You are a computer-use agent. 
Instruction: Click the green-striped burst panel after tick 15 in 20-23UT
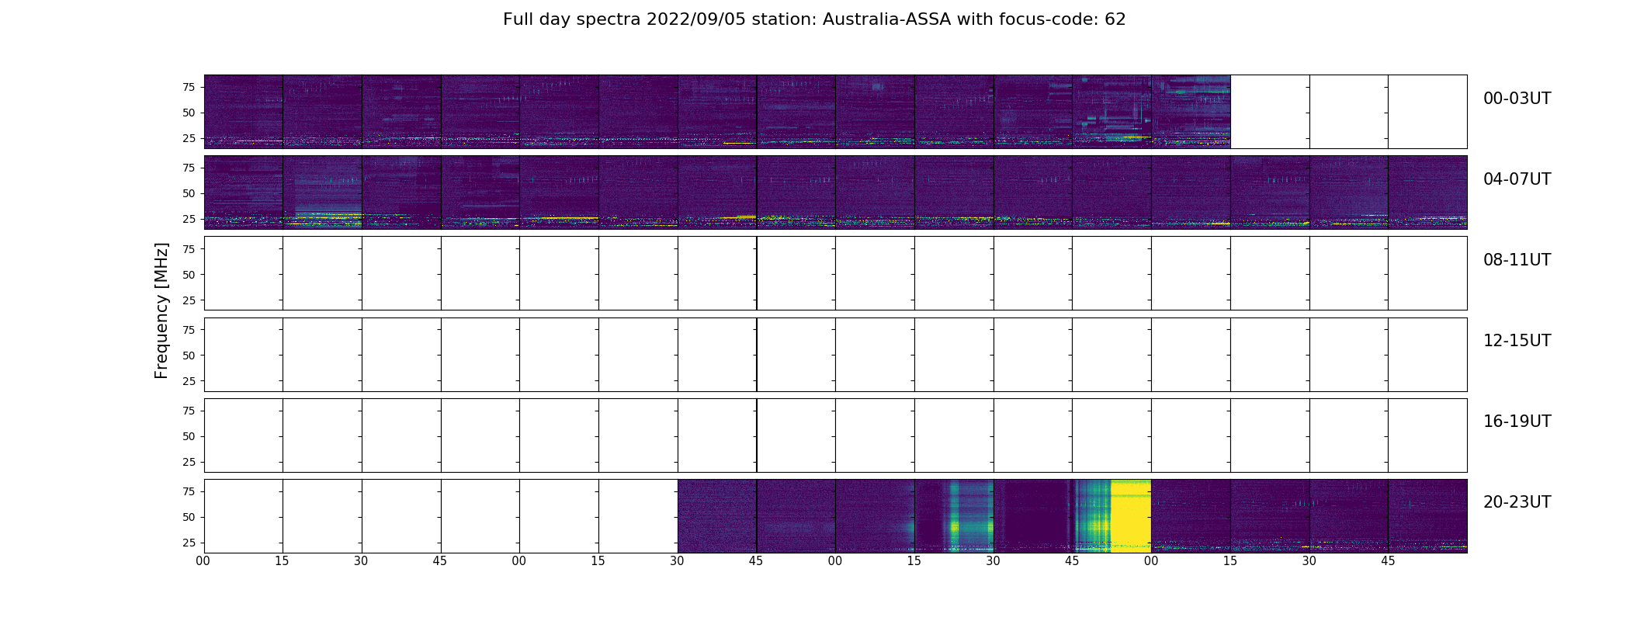tap(954, 516)
